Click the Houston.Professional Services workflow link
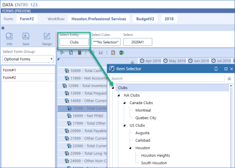Screen dimensions: 235x168 99,19
